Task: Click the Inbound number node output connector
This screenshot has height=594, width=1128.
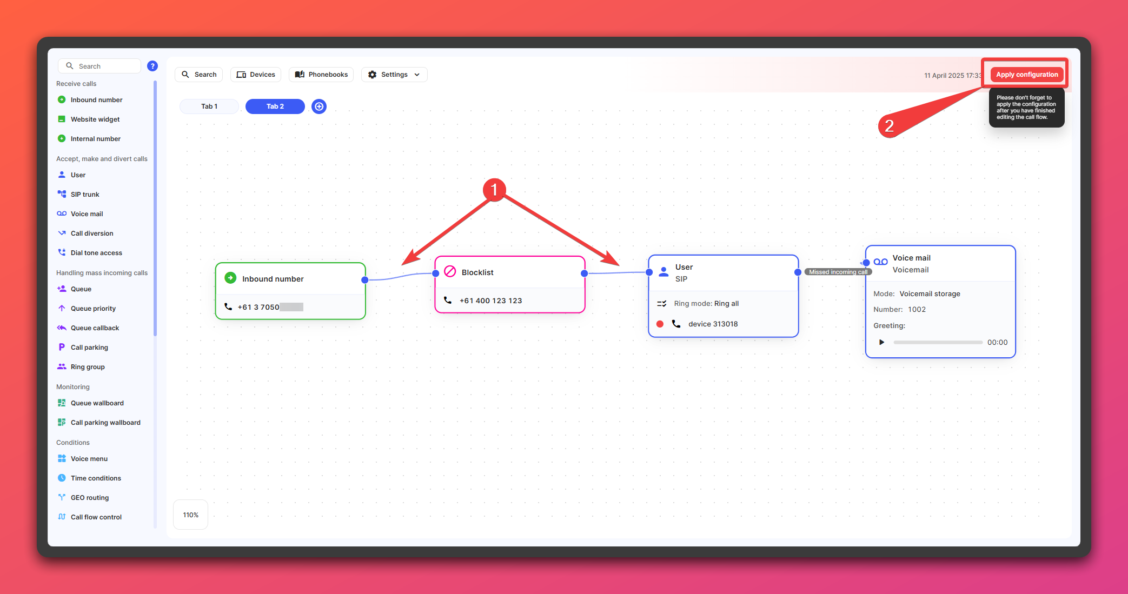Action: (x=365, y=279)
